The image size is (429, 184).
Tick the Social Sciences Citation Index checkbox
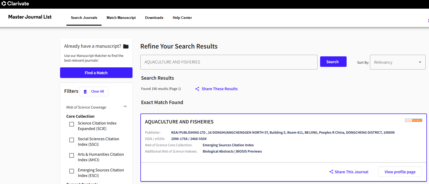(x=72, y=140)
